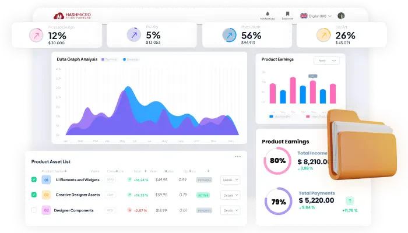This screenshot has width=408, height=233.
Task: Open the English (UK) language dropdown
Action: click(316, 16)
